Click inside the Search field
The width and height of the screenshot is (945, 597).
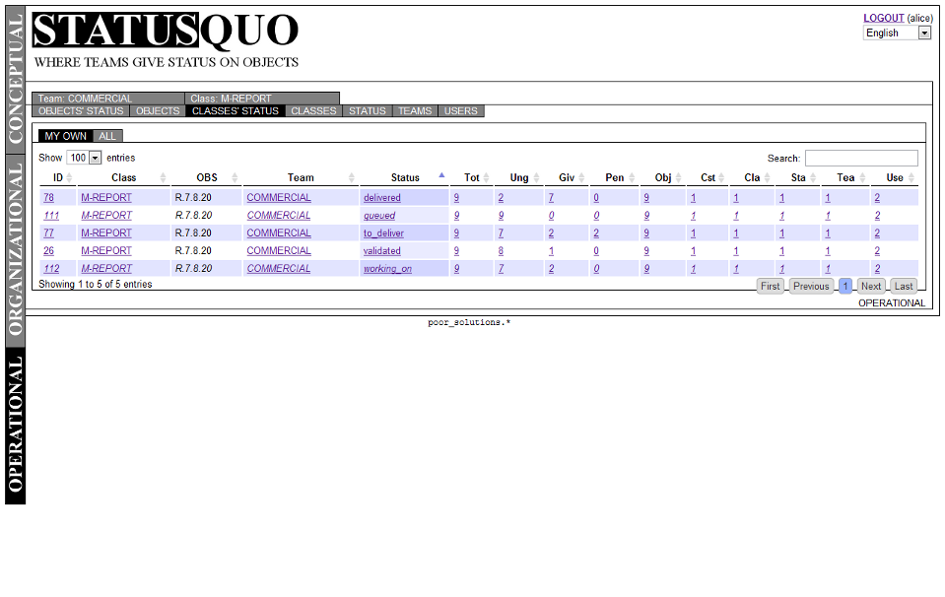click(x=861, y=158)
